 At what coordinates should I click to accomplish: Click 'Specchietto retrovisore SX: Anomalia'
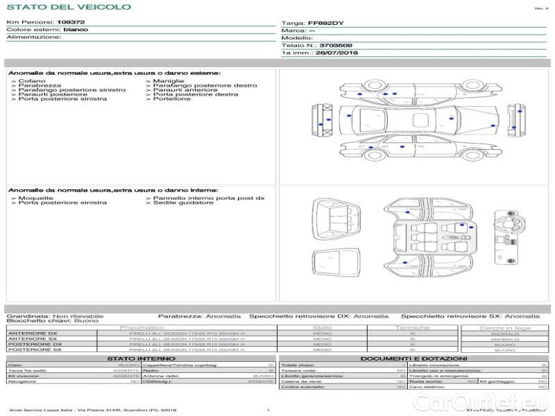470,316
